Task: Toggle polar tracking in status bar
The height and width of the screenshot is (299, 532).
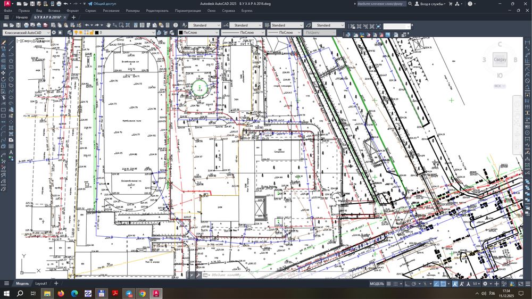Action: pos(414,284)
